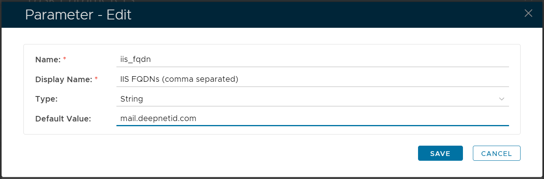Click the "Name:" field label
This screenshot has height=179, width=544.
tap(48, 60)
